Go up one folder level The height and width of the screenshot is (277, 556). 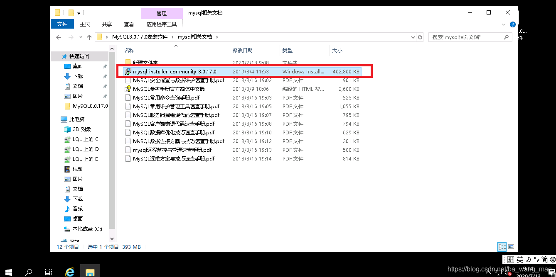tap(89, 37)
